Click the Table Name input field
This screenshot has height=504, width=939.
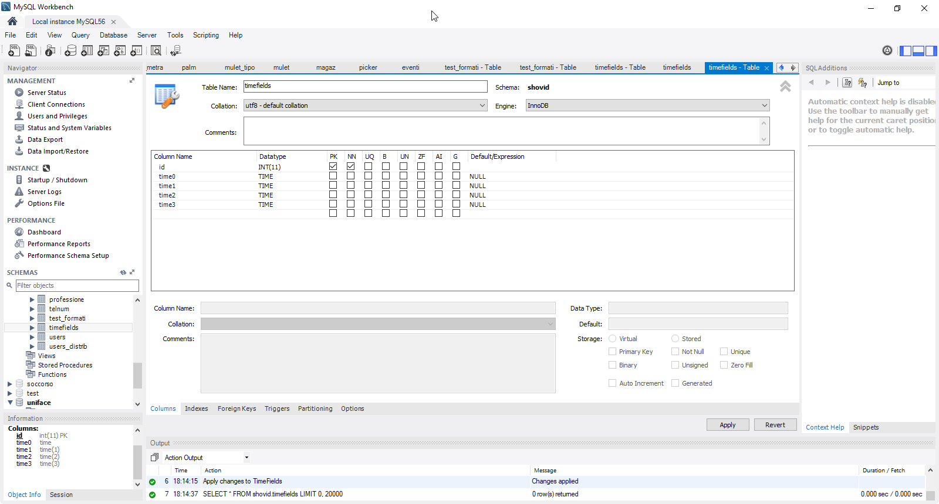pyautogui.click(x=365, y=86)
